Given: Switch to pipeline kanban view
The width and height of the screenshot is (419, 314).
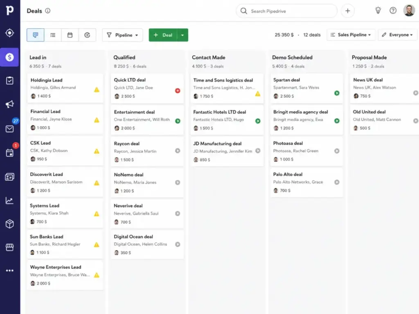Looking at the screenshot, I should [35, 35].
